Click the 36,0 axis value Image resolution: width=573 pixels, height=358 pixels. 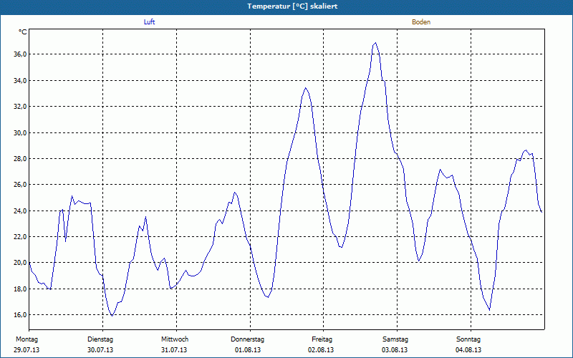[x=19, y=54]
